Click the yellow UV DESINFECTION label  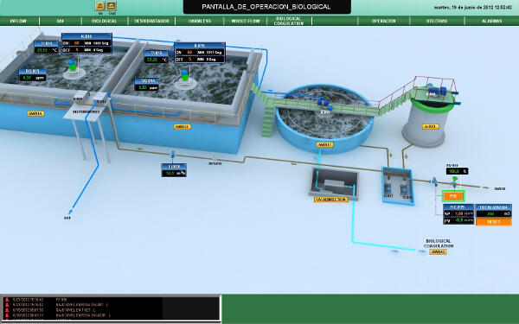pos(331,200)
